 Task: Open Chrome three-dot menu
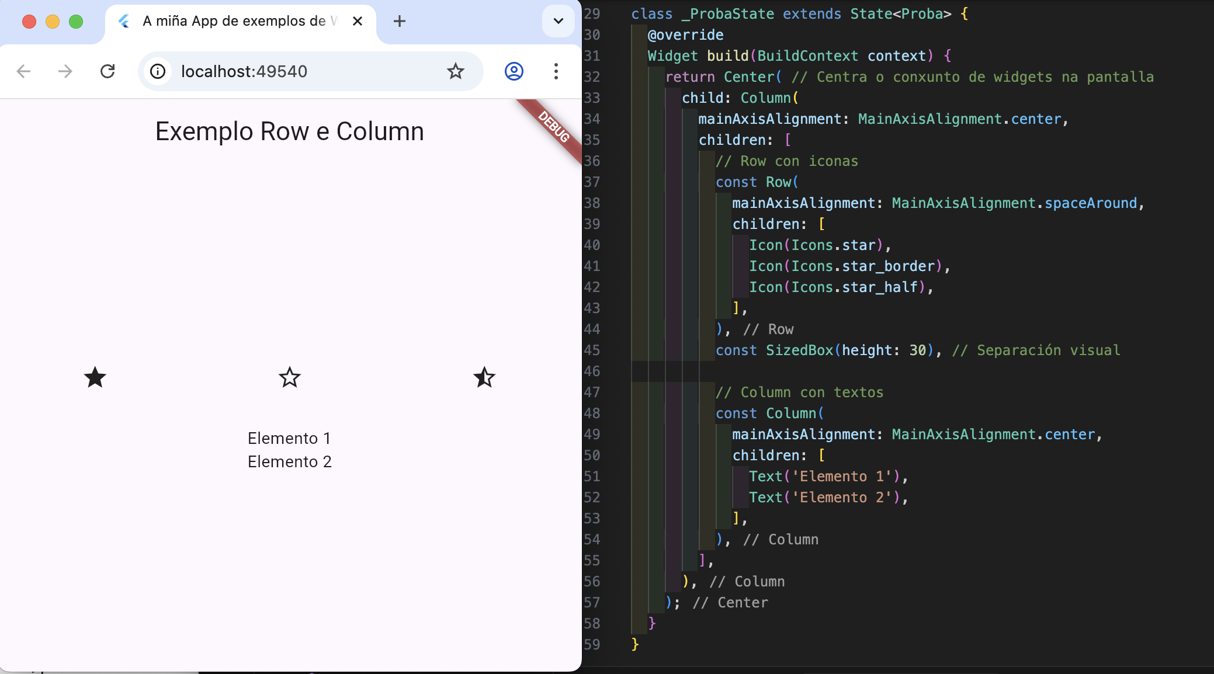tap(556, 71)
